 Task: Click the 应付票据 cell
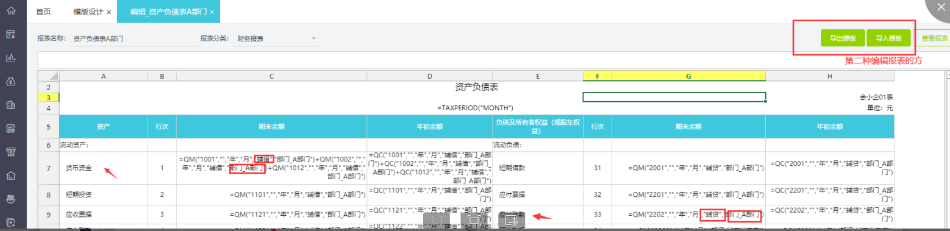tap(537, 194)
